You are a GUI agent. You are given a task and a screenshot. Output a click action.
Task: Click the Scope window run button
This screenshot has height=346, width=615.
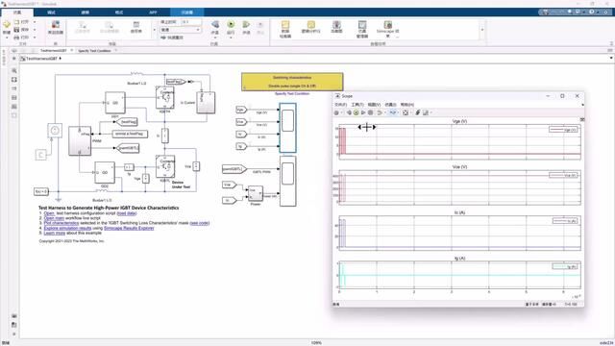tap(356, 112)
